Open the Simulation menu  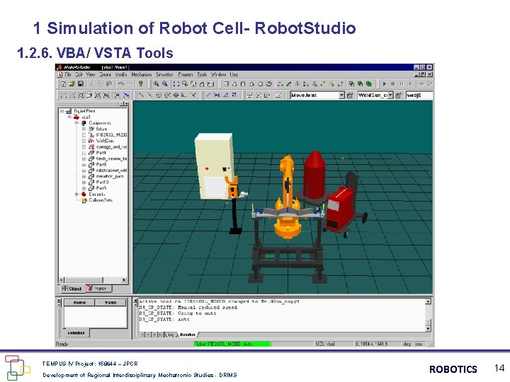pos(164,74)
